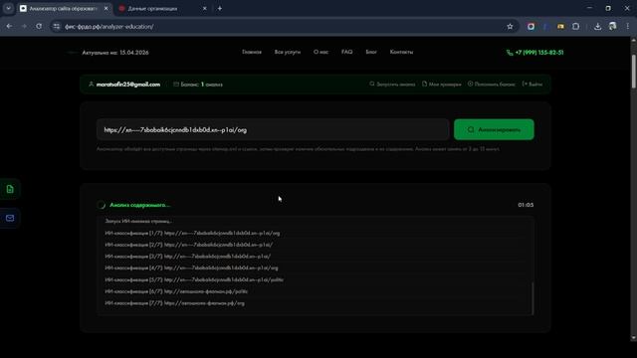Open the 'Контакты' navigation item
Screen dimensions: 637x358
(401, 52)
